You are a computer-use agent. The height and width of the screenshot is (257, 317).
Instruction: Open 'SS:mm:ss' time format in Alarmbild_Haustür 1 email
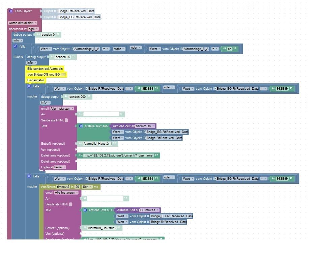(145, 126)
